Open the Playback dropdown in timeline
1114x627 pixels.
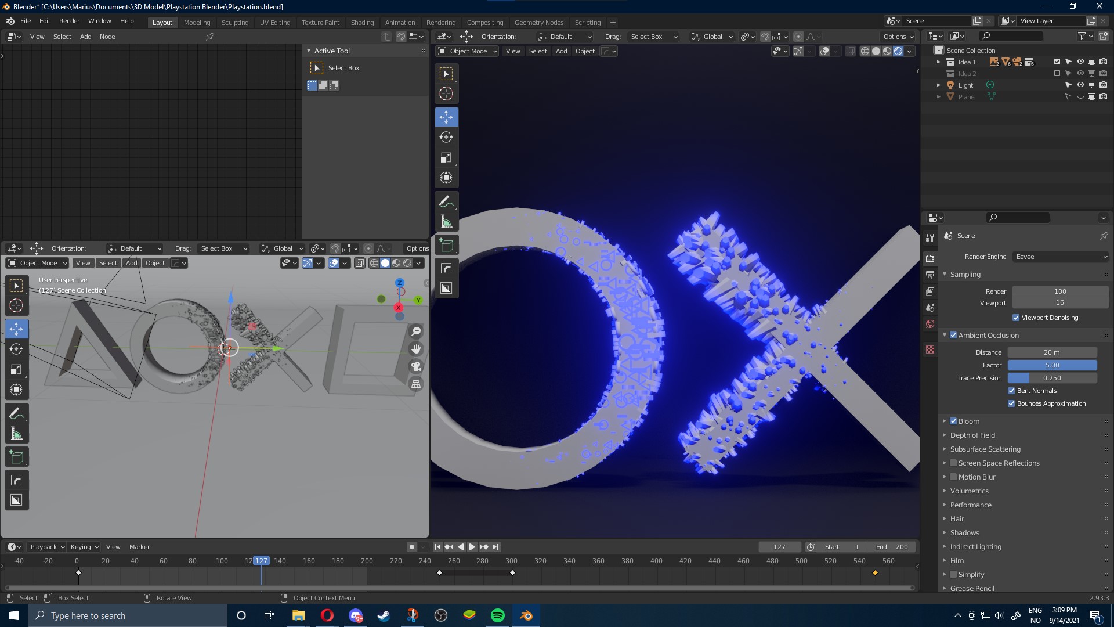[x=47, y=547]
